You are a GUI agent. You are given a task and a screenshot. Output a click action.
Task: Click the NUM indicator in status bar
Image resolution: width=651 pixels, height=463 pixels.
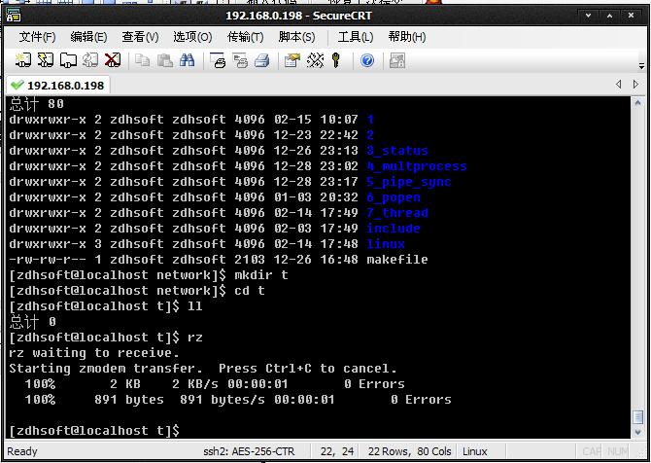[618, 451]
